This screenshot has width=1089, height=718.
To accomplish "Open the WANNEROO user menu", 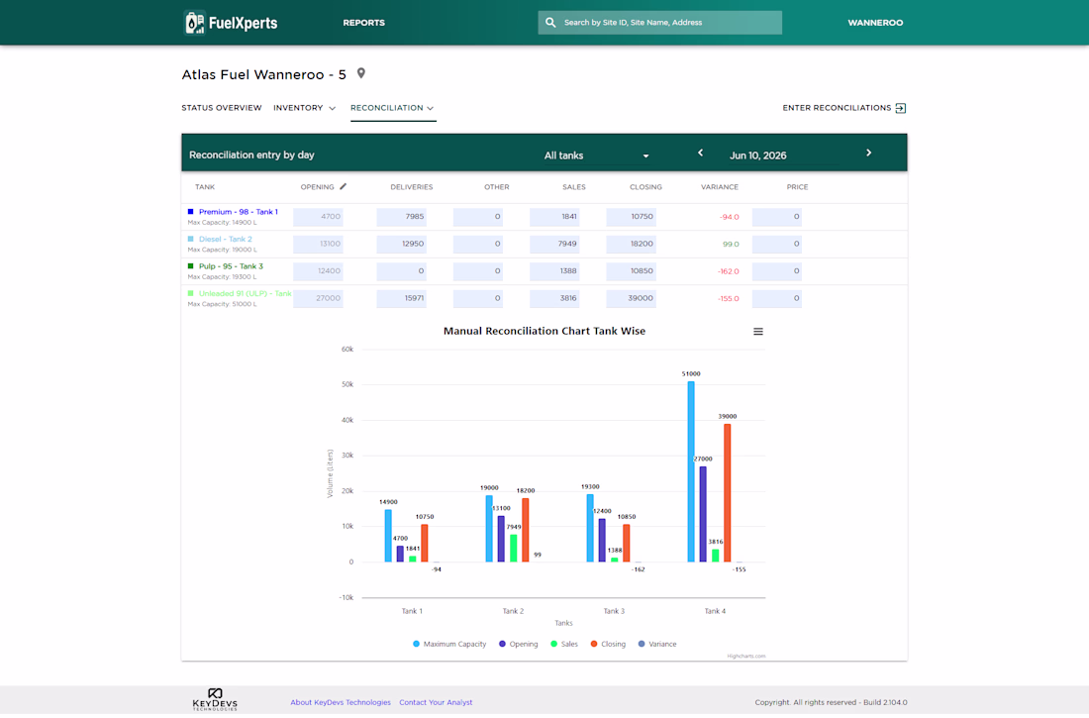I will 875,23.
